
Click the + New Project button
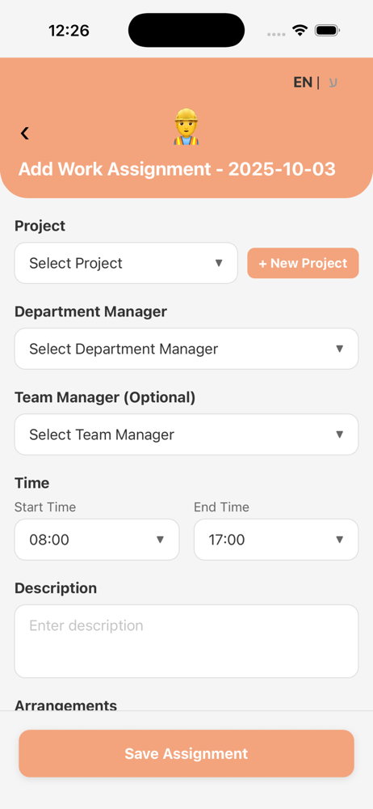pyautogui.click(x=303, y=263)
